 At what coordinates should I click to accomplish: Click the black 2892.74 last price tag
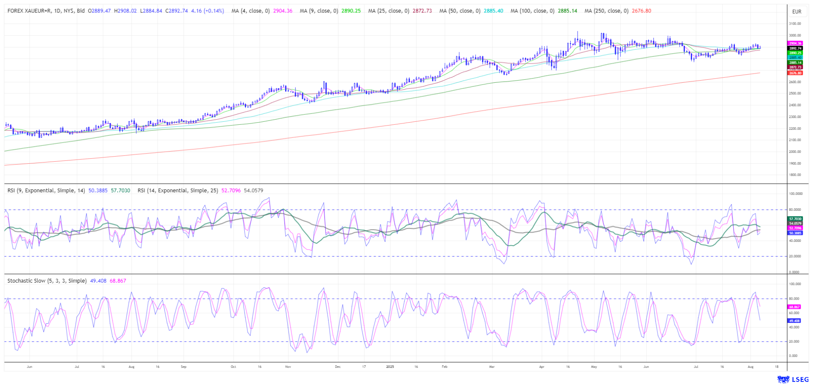click(795, 48)
